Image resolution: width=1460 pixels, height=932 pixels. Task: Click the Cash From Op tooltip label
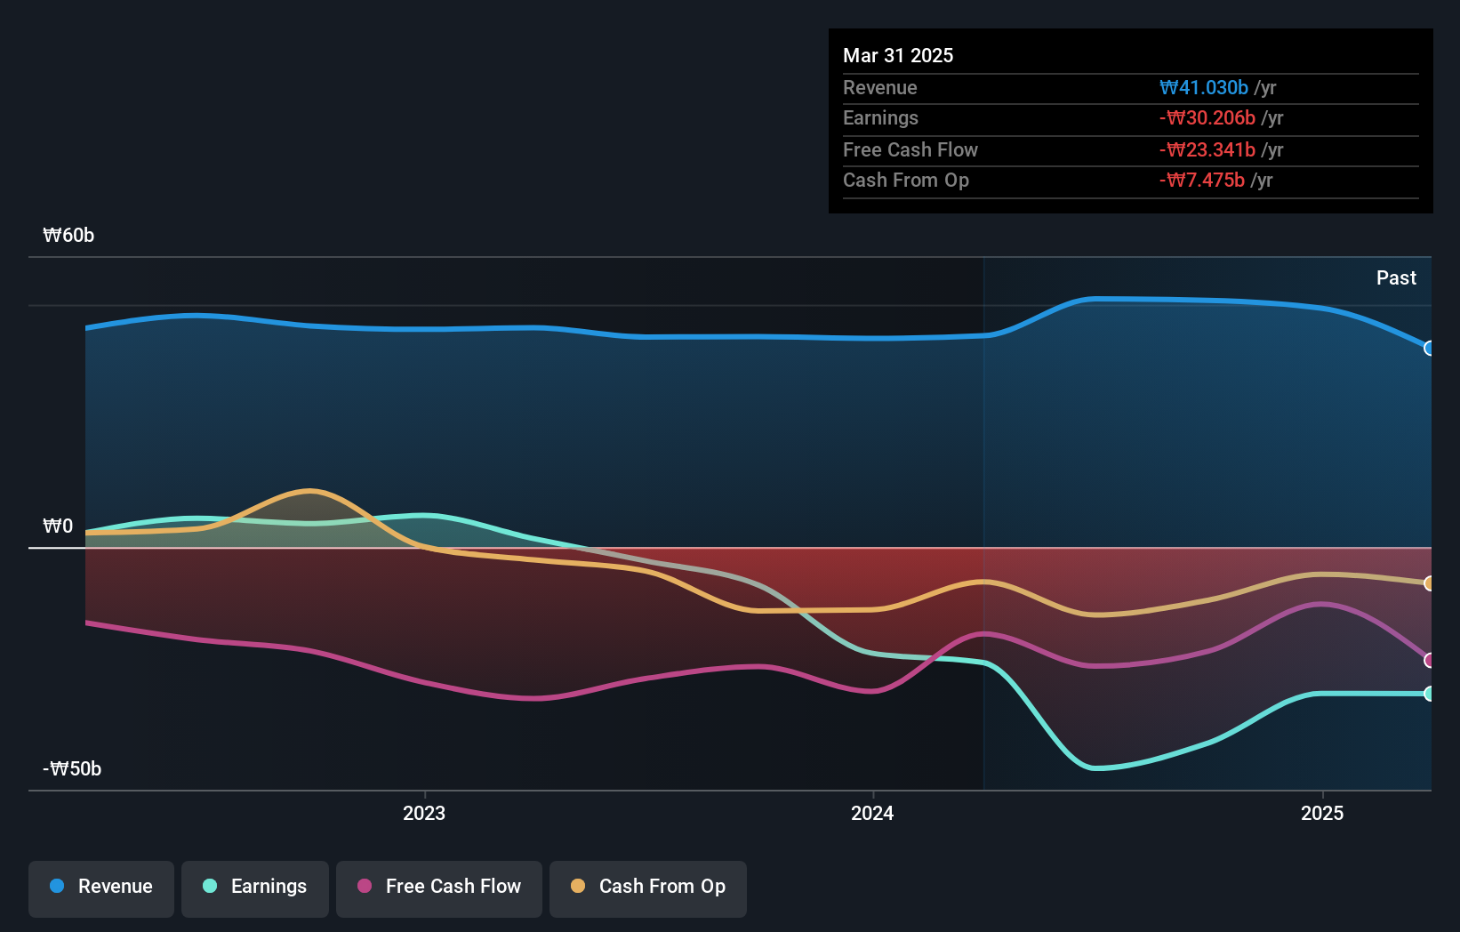coord(906,180)
